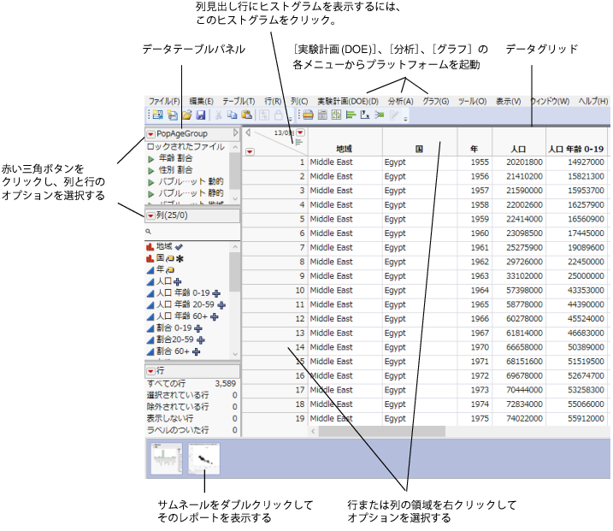Click the Cut scissors icon
The width and height of the screenshot is (613, 531).
point(219,115)
